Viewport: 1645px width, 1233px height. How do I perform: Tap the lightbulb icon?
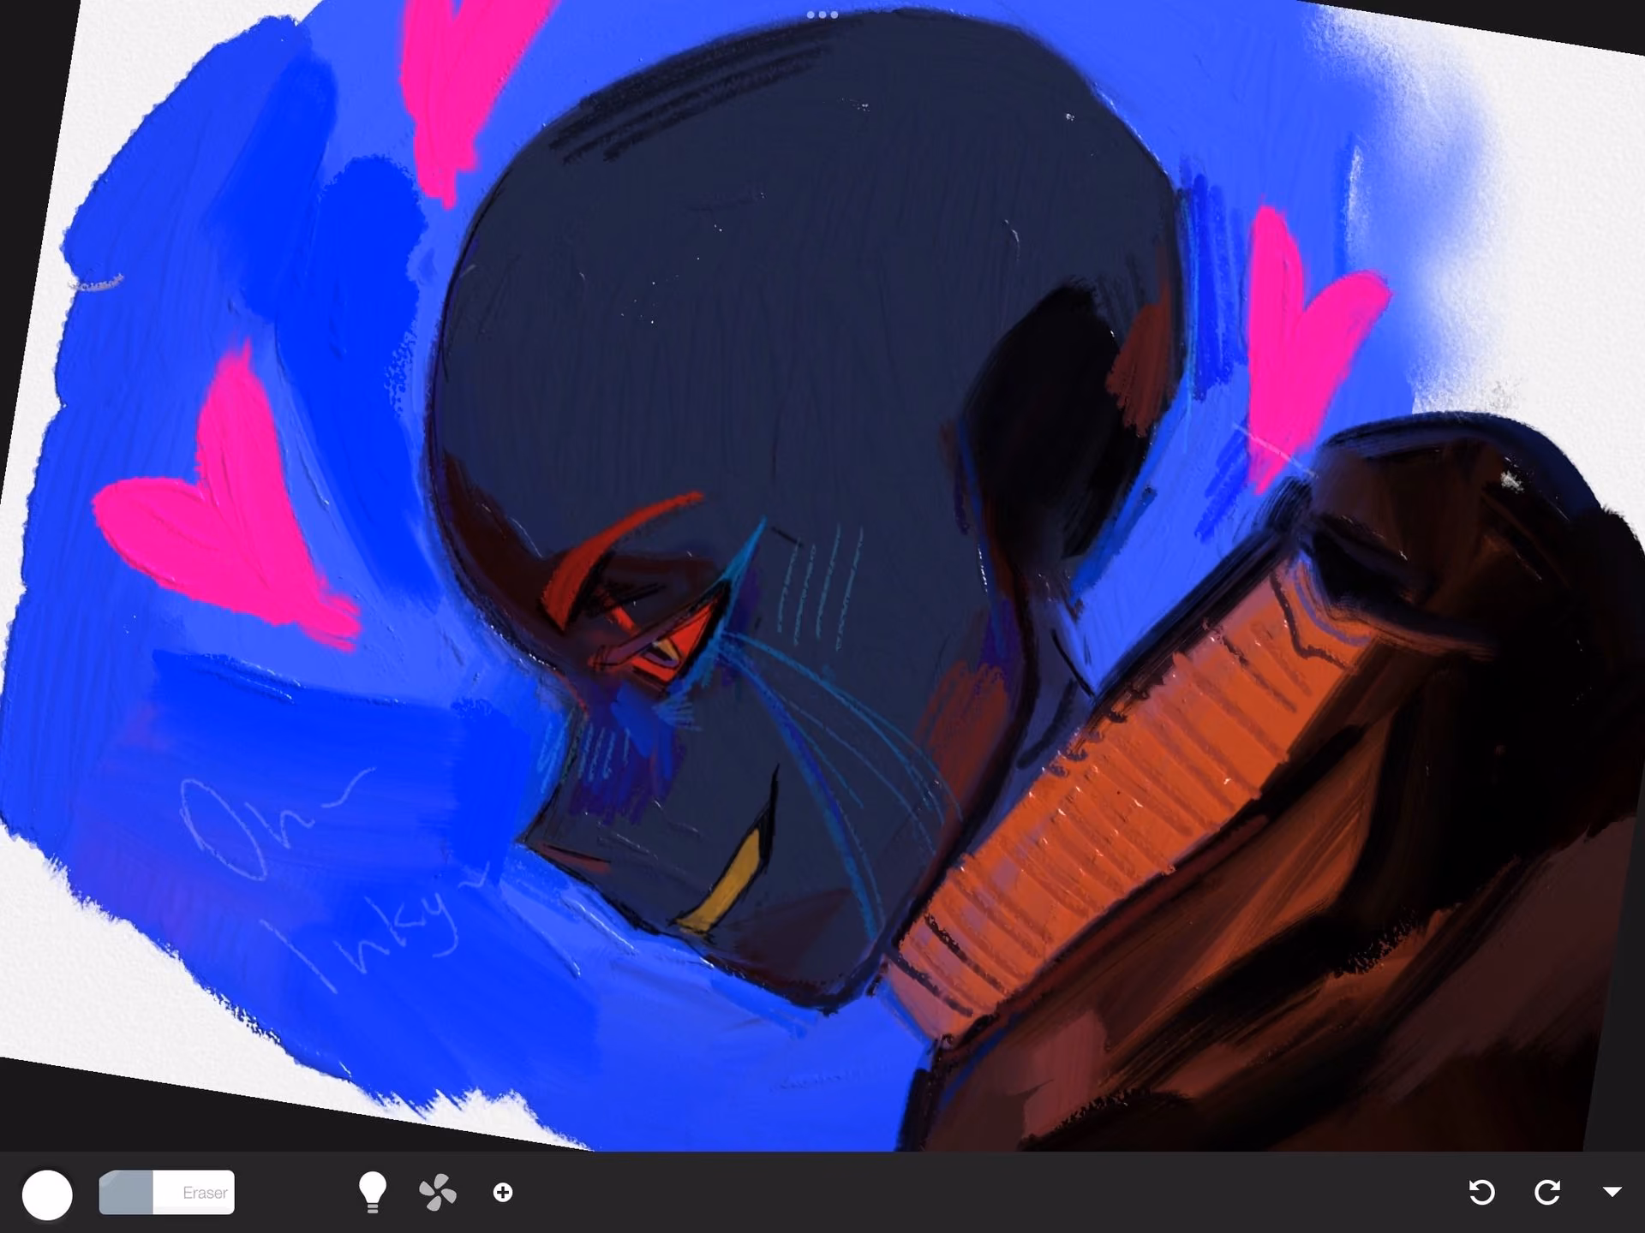coord(373,1192)
